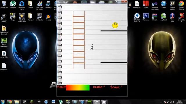
Task: Click the brown ladder in the game
Action: click(x=79, y=40)
